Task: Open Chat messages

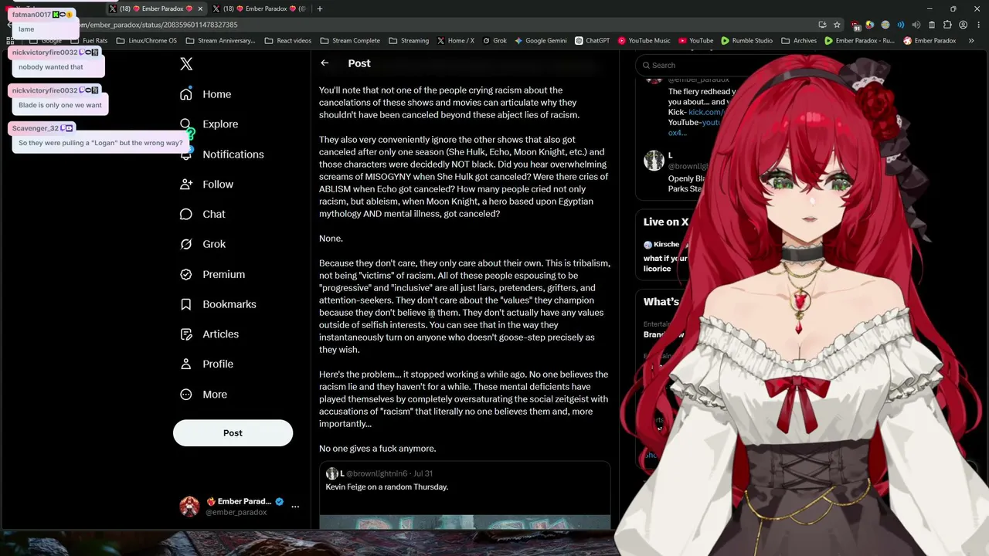Action: pyautogui.click(x=202, y=215)
